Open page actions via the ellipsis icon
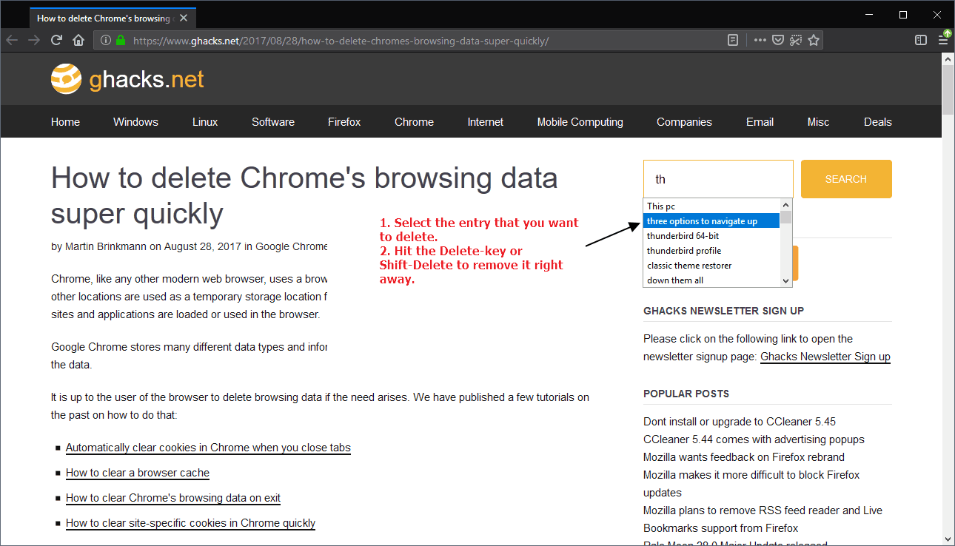 point(760,40)
